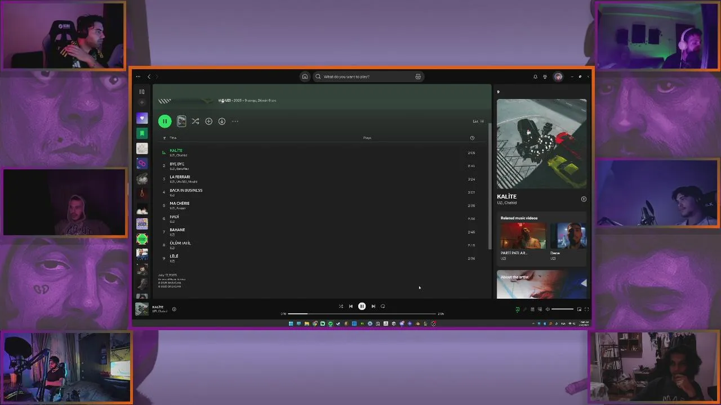Image resolution: width=721 pixels, height=405 pixels.
Task: Open the profile avatar menu
Action: tap(558, 76)
